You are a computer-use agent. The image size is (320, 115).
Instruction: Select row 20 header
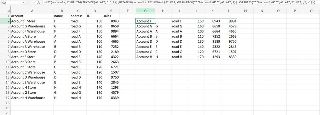point(5,113)
